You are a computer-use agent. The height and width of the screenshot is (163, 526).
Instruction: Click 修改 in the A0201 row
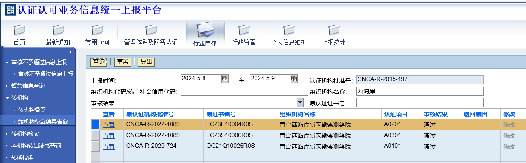pyautogui.click(x=509, y=125)
